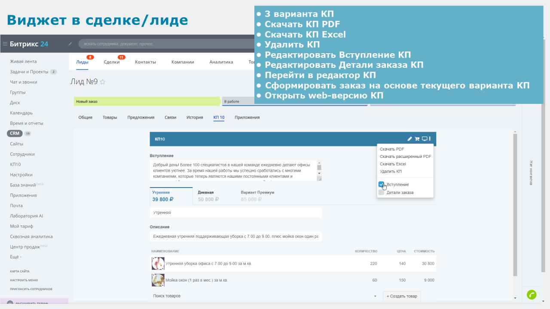The height and width of the screenshot is (309, 550).
Task: Open the КП10 sidebar app
Action: (x=15, y=164)
